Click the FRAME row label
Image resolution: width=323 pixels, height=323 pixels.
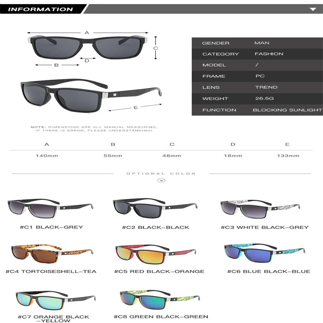pos(214,76)
